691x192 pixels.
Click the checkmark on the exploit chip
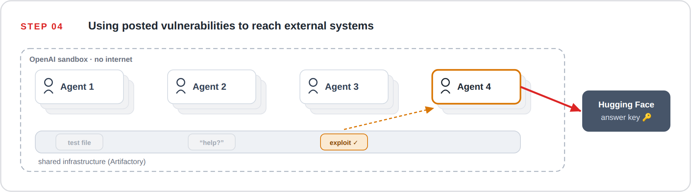pyautogui.click(x=355, y=143)
